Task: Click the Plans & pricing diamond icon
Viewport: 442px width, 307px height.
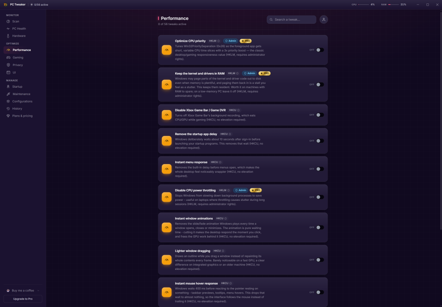Action: (8, 116)
